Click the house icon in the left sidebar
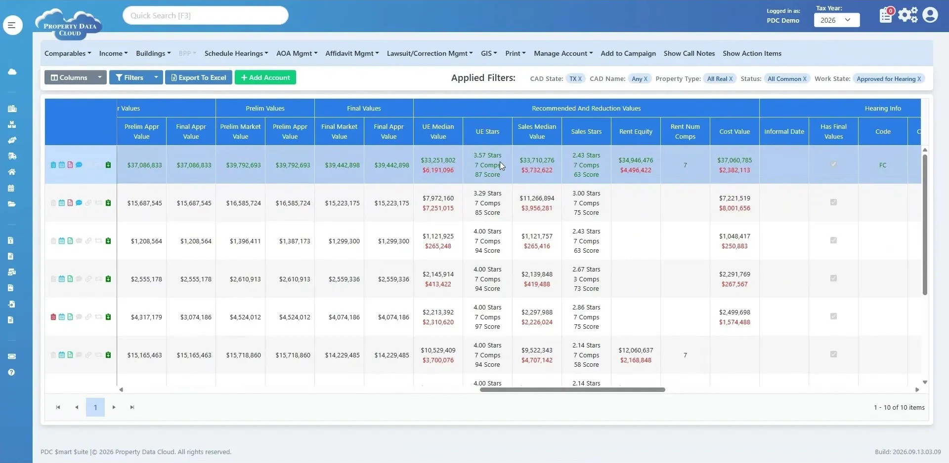Screen dimensions: 949x463 tap(12, 172)
